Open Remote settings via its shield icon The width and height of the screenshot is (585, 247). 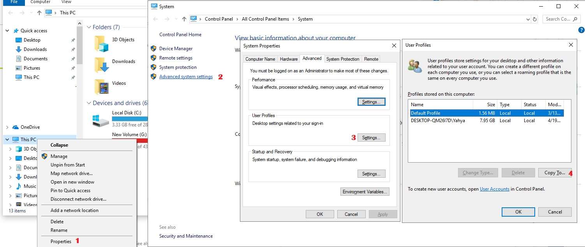[x=153, y=58]
